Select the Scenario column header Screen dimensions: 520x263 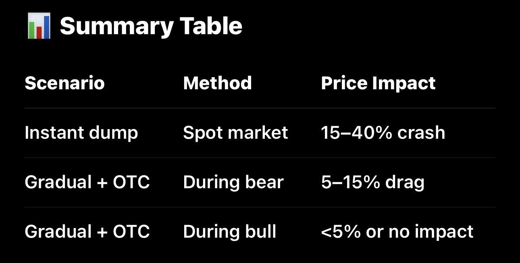(64, 83)
